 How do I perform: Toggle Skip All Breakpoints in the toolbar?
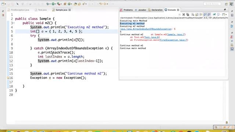coord(17,4)
